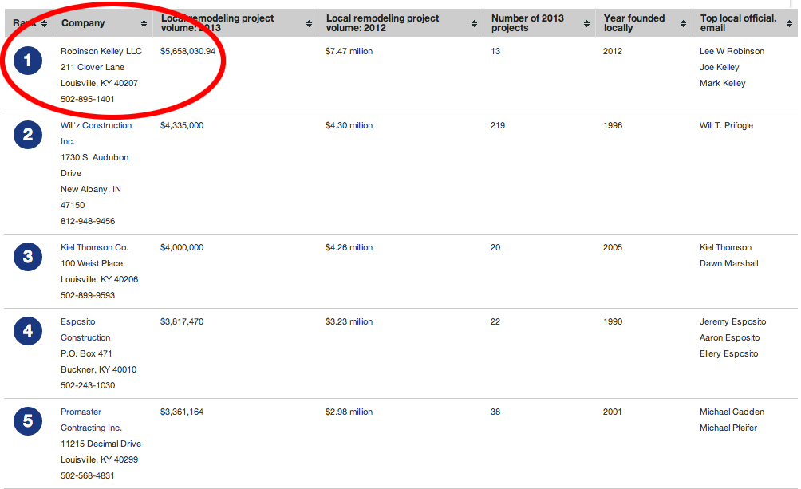Click sort arrows for Year founded locally column

click(684, 24)
